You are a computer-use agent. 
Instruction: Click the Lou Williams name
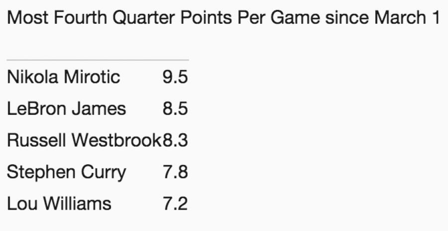click(x=59, y=204)
